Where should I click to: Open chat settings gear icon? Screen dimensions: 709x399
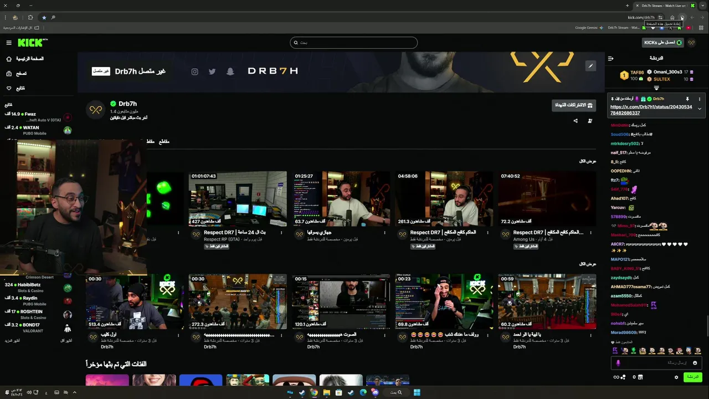pos(676,377)
